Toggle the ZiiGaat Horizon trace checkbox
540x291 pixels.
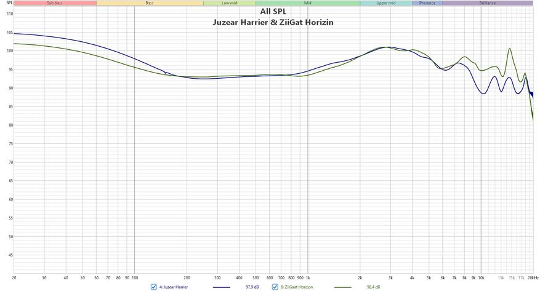pos(275,287)
